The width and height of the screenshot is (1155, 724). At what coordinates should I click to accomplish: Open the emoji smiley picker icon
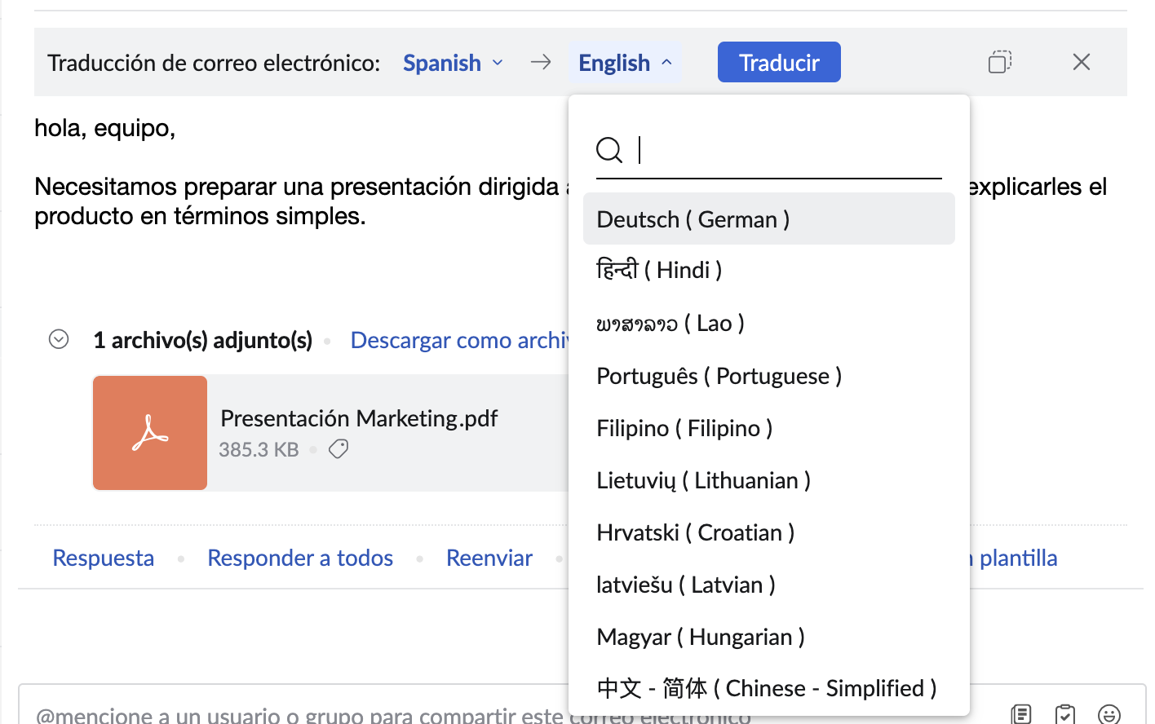[1109, 713]
